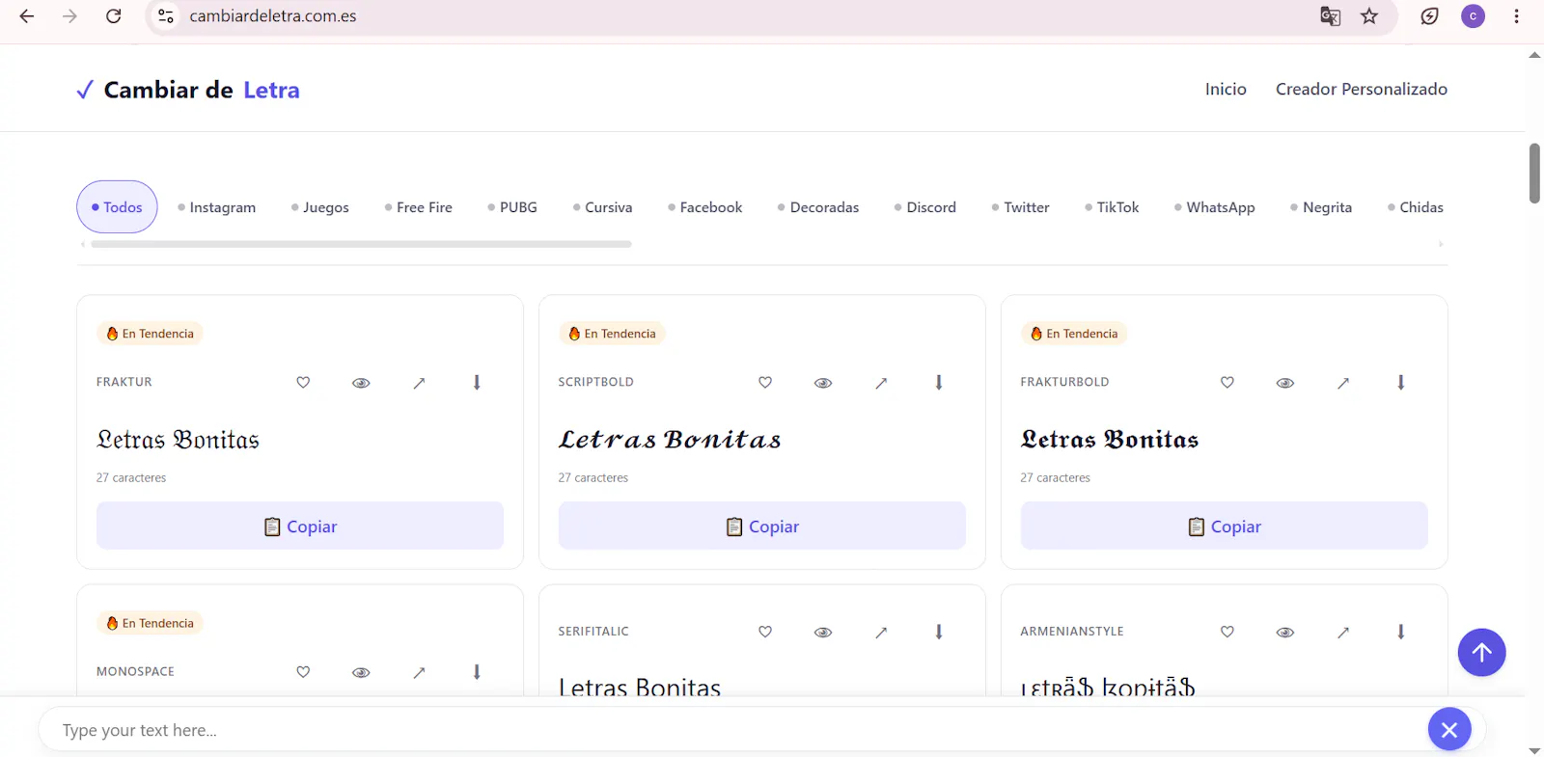Download the SCRIPTBOLD style
Screen dimensions: 1544x757
pyautogui.click(x=939, y=383)
